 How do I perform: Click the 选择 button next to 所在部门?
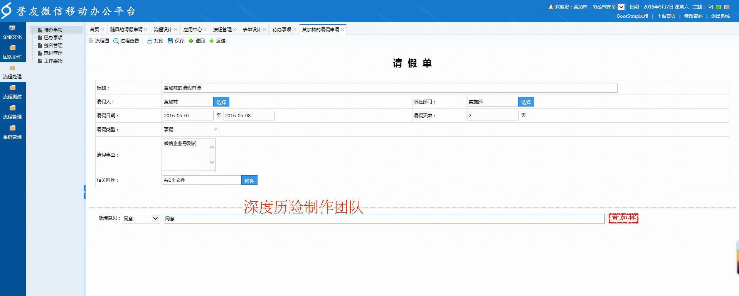click(x=526, y=102)
